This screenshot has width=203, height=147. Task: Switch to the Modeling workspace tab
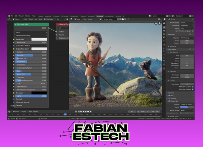click(x=48, y=16)
